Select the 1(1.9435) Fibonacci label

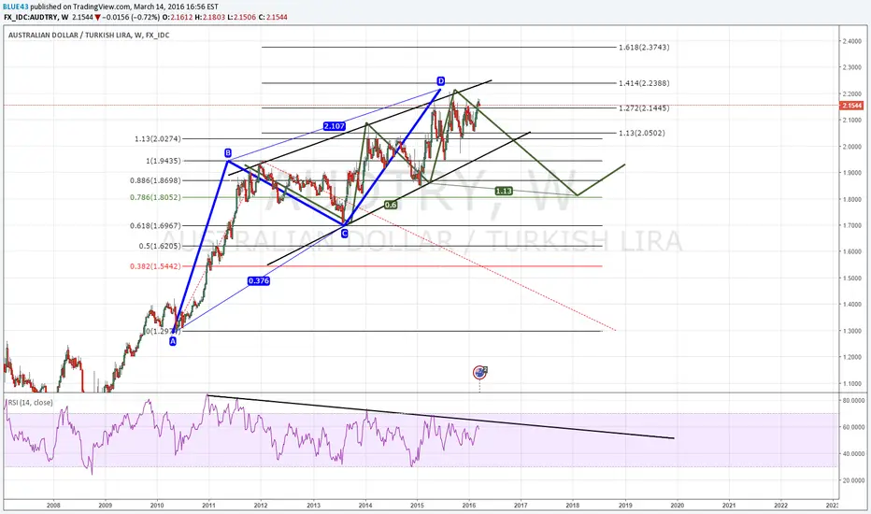pos(164,161)
